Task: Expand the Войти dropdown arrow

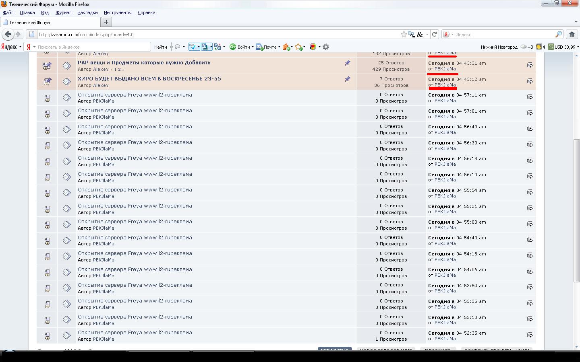Action: (x=253, y=47)
